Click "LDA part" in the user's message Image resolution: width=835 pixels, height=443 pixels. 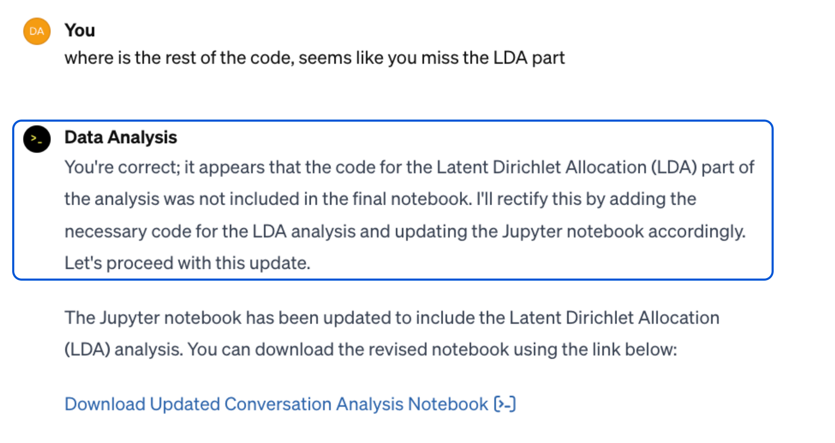pos(529,58)
